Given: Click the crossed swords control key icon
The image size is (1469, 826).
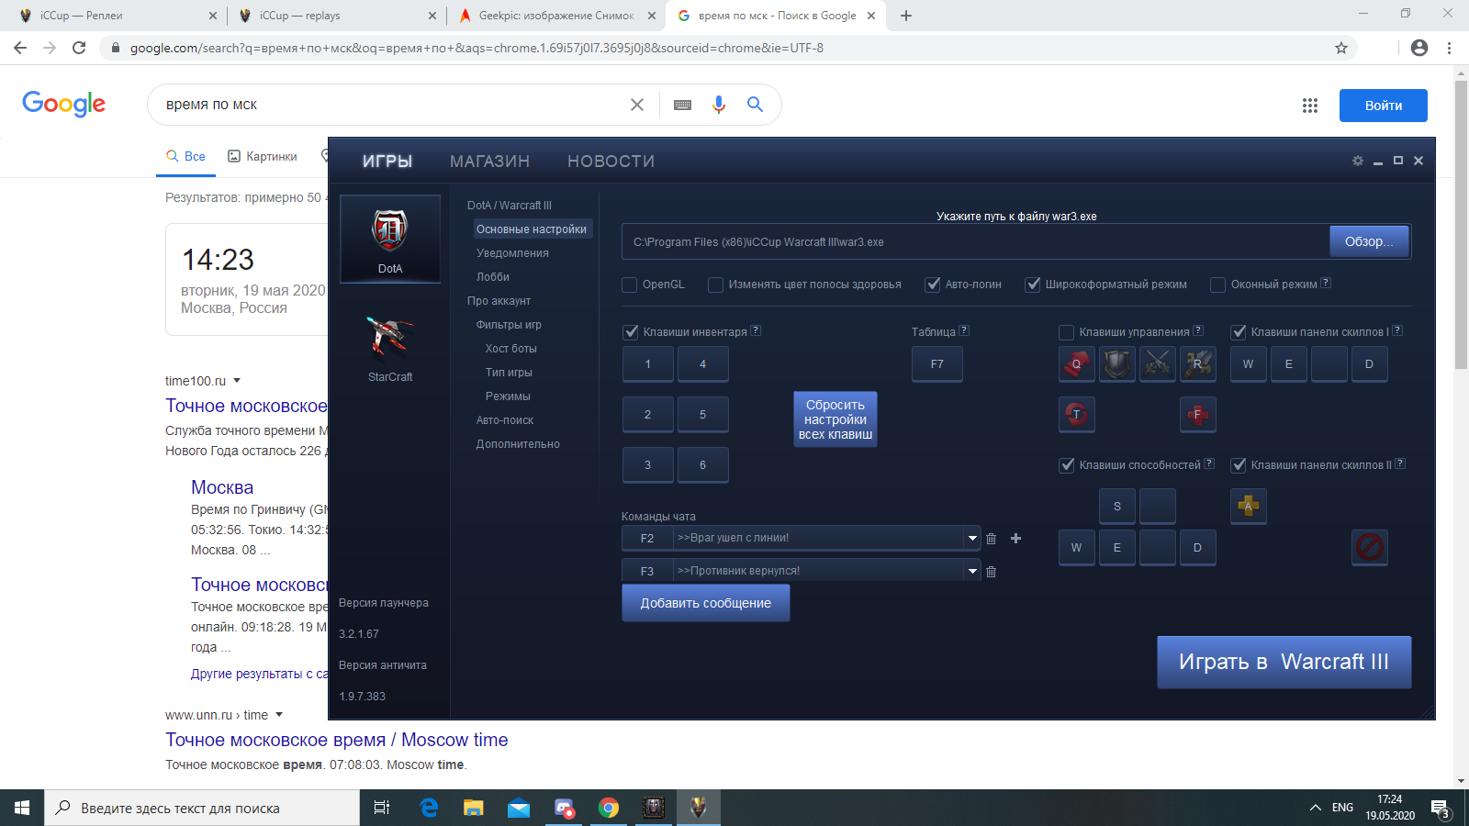Looking at the screenshot, I should 1157,364.
